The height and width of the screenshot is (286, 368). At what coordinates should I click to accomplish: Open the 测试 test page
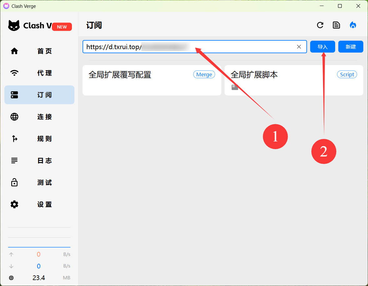(39, 182)
